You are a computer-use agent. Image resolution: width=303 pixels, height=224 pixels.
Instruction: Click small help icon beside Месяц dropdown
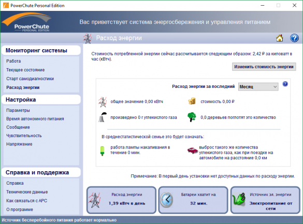point(285,84)
